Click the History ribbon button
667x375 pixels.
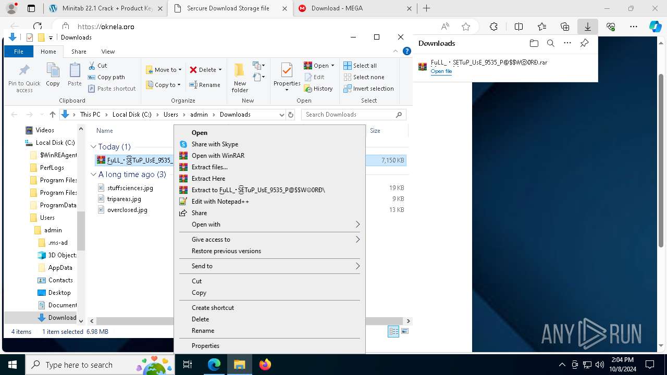318,89
